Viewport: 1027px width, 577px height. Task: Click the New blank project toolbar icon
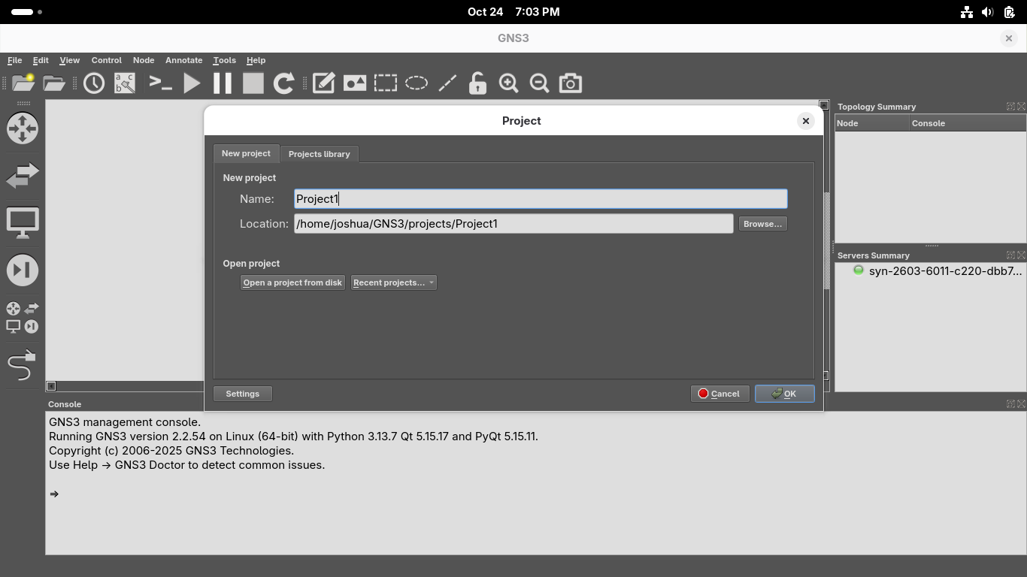(x=23, y=83)
